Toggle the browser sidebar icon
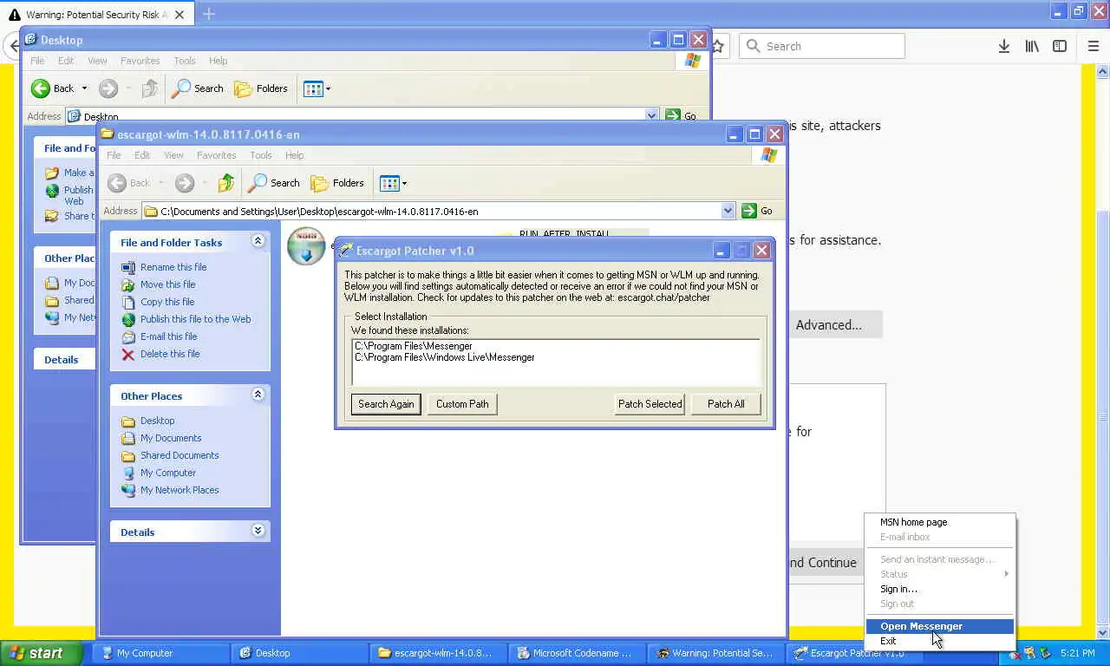The image size is (1110, 666). click(x=1060, y=46)
